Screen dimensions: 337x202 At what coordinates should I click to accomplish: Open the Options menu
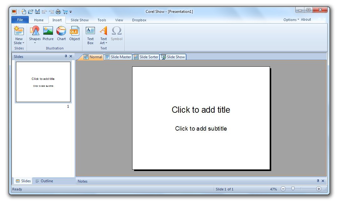pos(291,19)
